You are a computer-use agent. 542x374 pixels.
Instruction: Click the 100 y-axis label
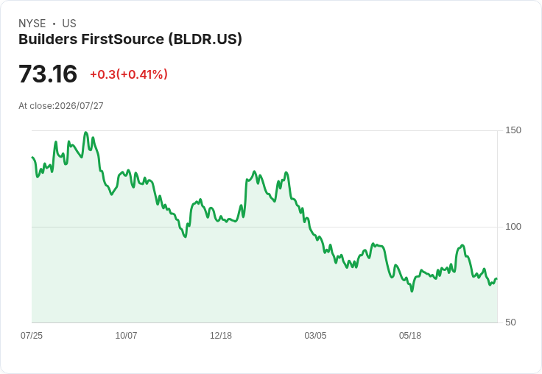click(x=513, y=227)
